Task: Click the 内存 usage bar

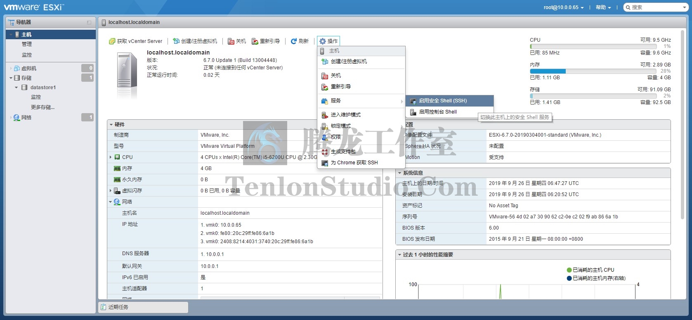Action: [593, 71]
